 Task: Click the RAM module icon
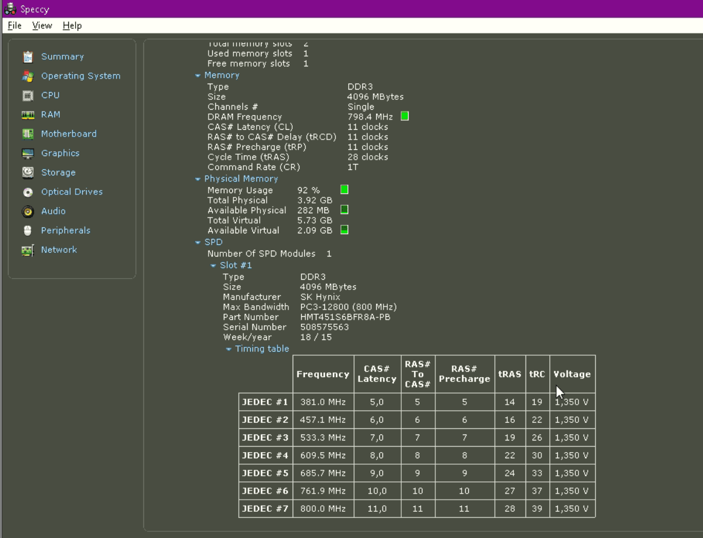point(27,115)
